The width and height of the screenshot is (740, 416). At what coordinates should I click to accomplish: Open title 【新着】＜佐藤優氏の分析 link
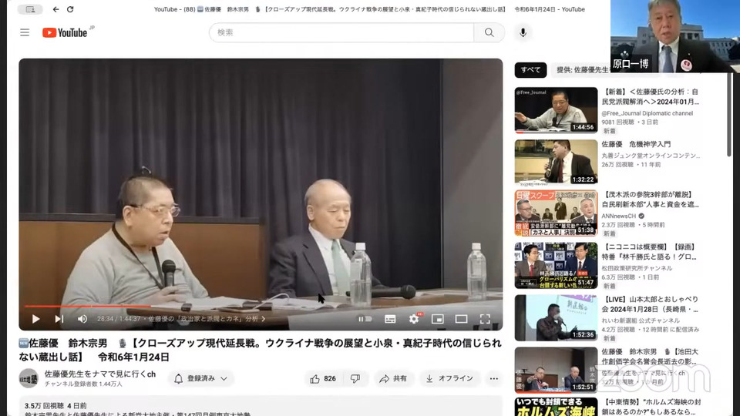651,97
